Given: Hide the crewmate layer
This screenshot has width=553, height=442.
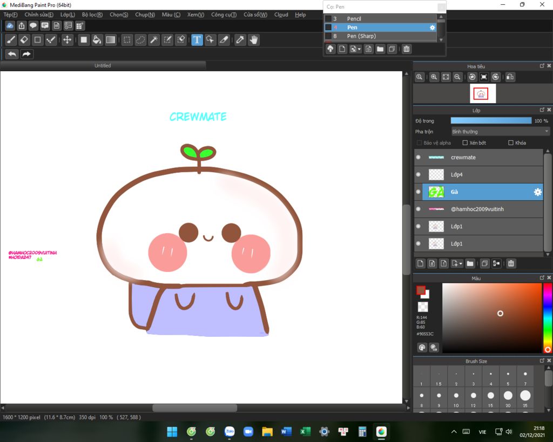Looking at the screenshot, I should click(419, 157).
